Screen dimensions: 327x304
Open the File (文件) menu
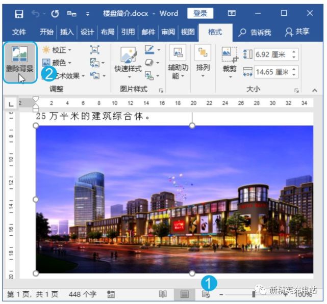click(19, 32)
